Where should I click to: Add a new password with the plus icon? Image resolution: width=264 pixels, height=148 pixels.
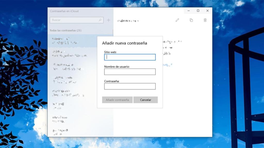109,20
